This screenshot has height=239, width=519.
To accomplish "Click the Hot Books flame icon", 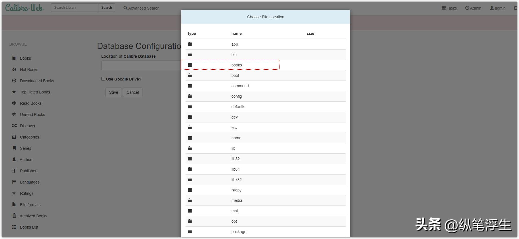I will pos(14,69).
